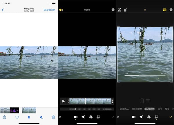This screenshot has width=174, height=125.
Task: Select the crop tab in crop editor
Action: (156, 117)
